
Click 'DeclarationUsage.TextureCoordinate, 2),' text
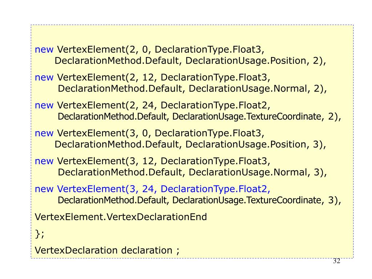point(257,117)
